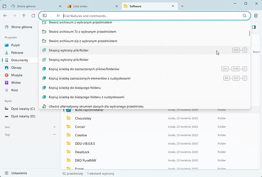Choose Stwórz archiwum zip z wybranym przedmiotem
262x177 pixels.
[145, 41]
